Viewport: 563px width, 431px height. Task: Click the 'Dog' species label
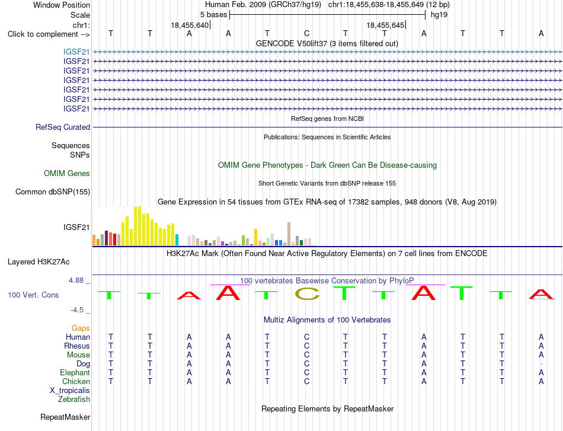tap(83, 364)
